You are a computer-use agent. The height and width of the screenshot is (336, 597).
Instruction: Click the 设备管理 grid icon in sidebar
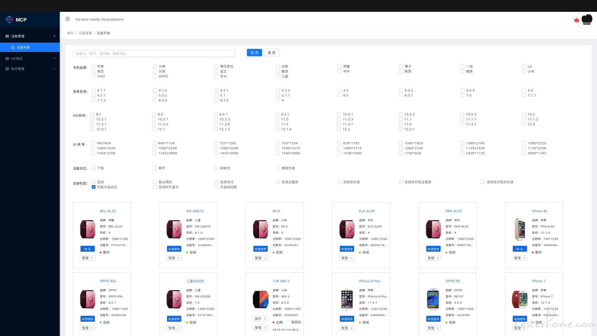click(7, 36)
